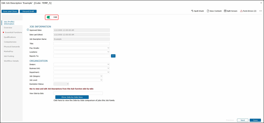
Task: Open the three-dot more options menu
Action: (x=260, y=11)
